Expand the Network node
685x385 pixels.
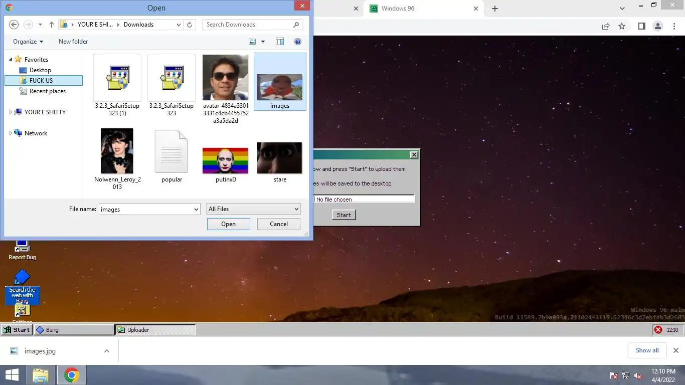11,133
